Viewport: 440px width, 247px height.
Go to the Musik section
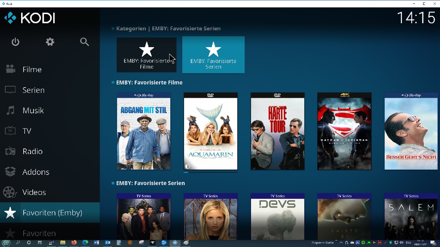tap(50, 110)
